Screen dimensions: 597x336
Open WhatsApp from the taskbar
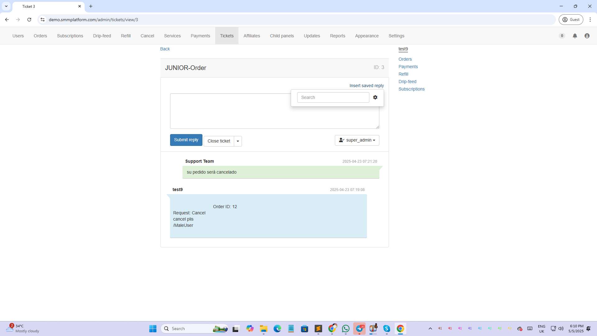pyautogui.click(x=345, y=329)
